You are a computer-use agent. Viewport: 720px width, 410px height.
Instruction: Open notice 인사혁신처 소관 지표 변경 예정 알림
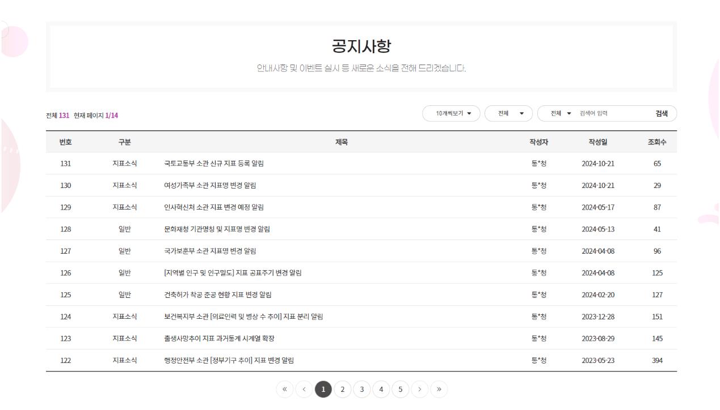point(214,207)
